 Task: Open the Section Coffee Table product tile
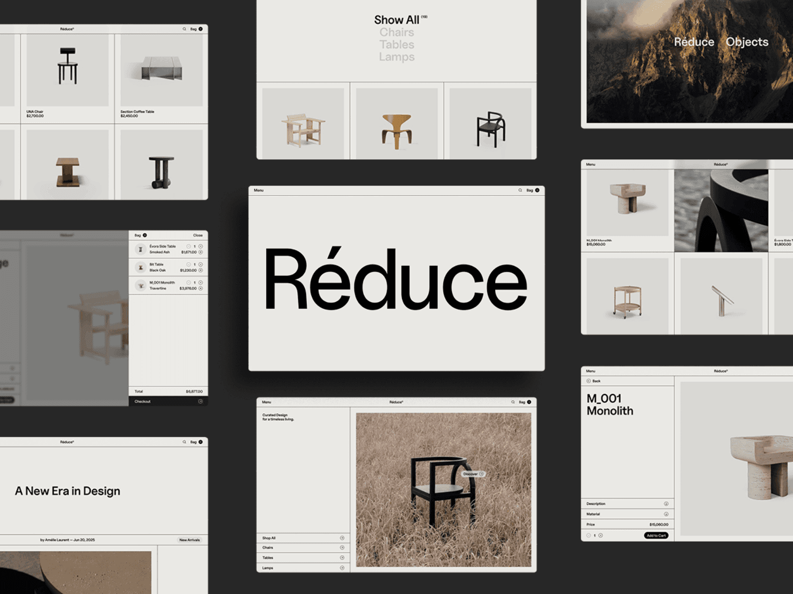[162, 78]
